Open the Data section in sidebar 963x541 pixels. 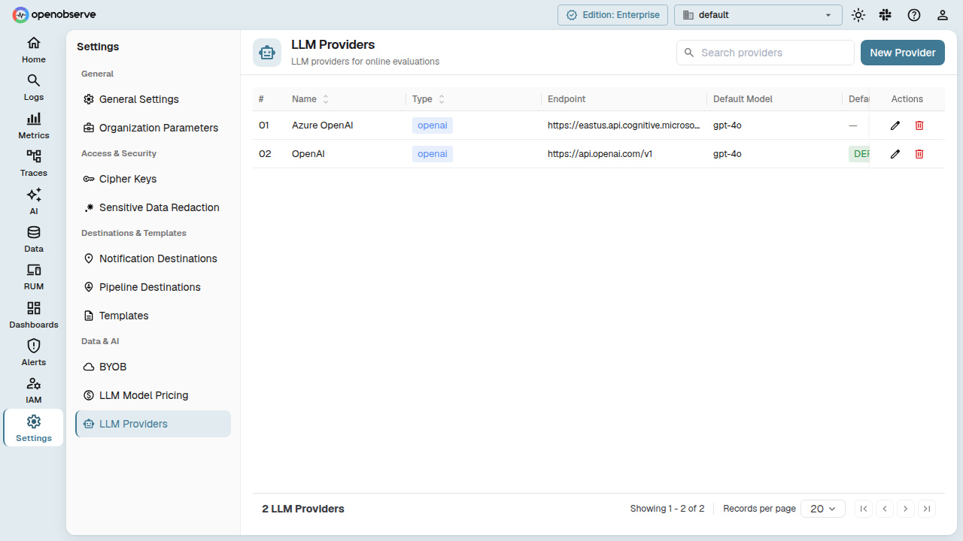[x=33, y=239]
